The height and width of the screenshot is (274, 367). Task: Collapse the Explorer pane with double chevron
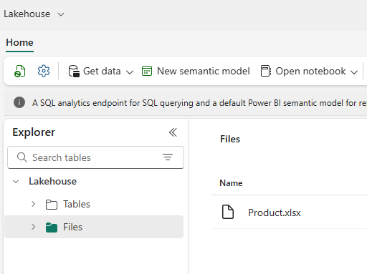point(173,132)
